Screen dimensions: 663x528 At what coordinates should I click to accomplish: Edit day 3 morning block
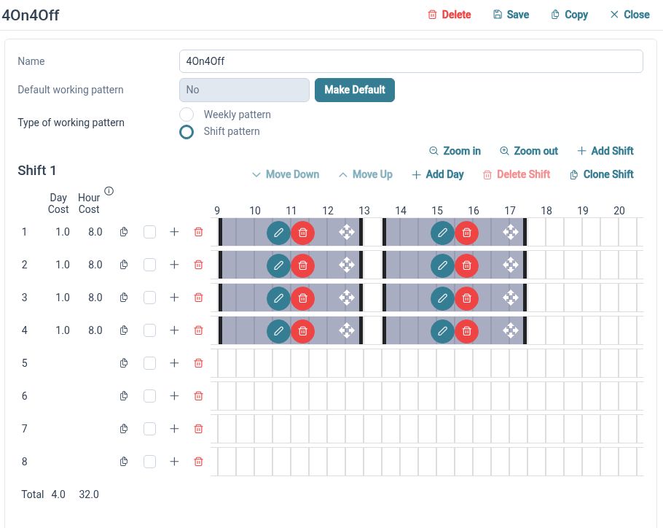click(x=278, y=298)
